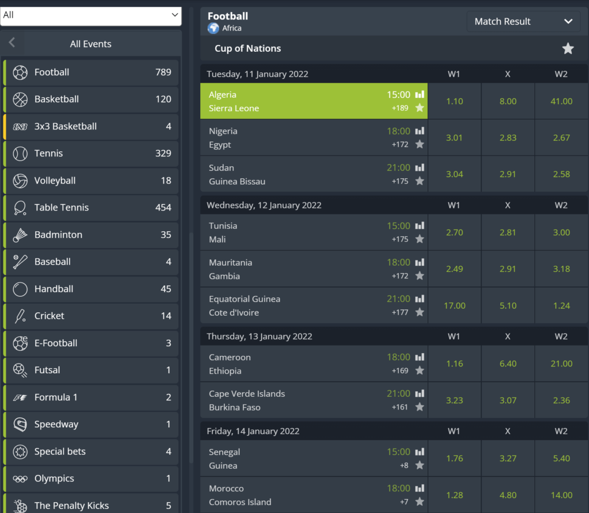The image size is (589, 513).
Task: Click the Olympics rings icon
Action: 20,478
